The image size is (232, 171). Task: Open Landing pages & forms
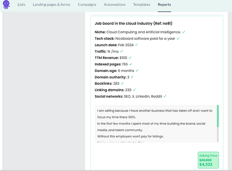click(51, 5)
